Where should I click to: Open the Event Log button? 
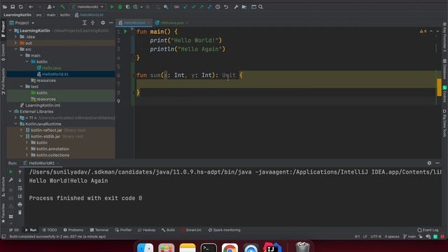(428, 230)
